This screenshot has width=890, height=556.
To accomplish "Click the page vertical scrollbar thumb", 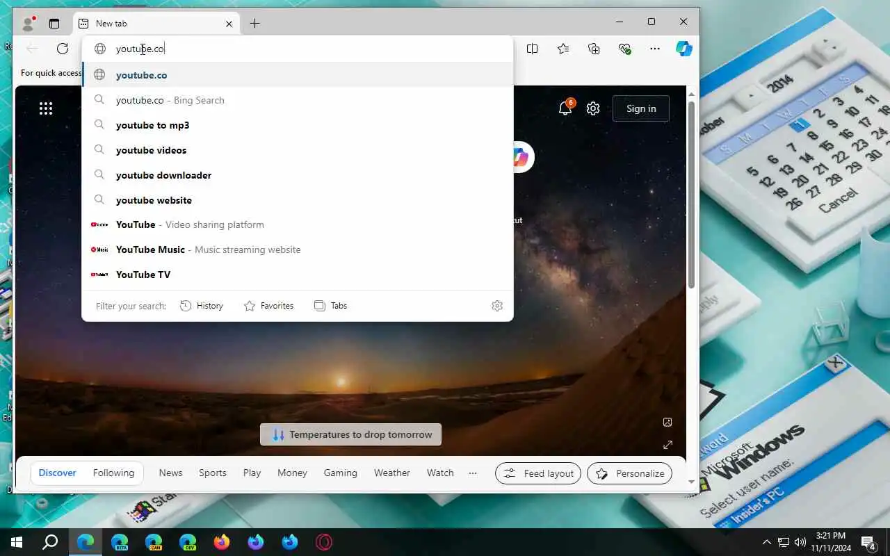I will tap(691, 195).
